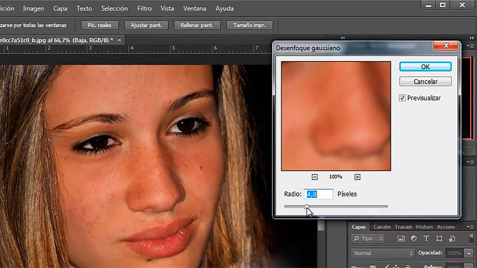
Task: Toggle the layer filtering on/off switch
Action: tap(471, 238)
